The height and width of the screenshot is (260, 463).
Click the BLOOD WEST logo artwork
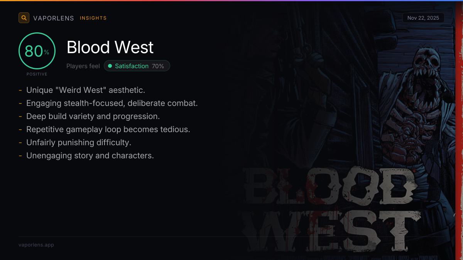point(332,208)
